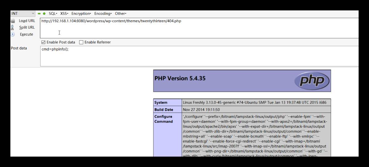Click the Load URL icon
The image size is (369, 167).
(13, 21)
